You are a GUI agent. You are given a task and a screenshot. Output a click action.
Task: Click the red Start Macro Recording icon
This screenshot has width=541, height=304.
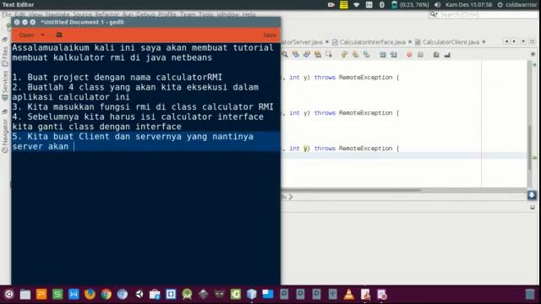(409, 54)
